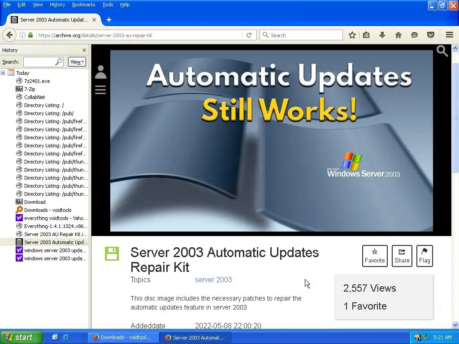Image resolution: width=459 pixels, height=344 pixels.
Task: Go to the Firefox home page
Action: (398, 35)
